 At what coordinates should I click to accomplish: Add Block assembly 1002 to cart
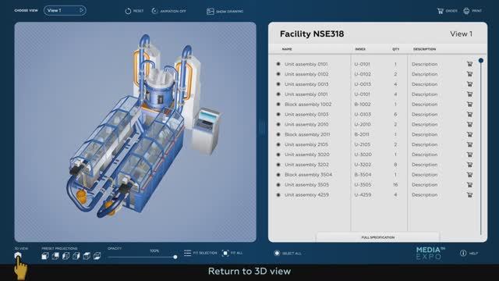[469, 104]
